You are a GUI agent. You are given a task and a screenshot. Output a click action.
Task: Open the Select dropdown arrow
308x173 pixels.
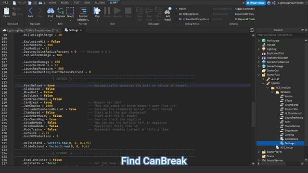pos(70,20)
